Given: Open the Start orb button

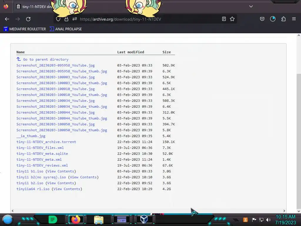Looking at the screenshot, I should pos(8,220).
